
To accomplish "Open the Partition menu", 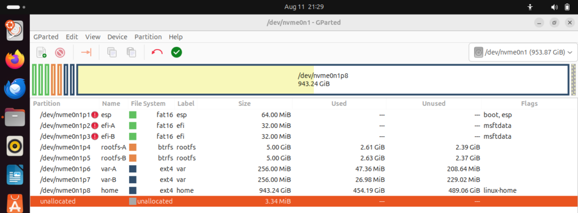I will (148, 37).
